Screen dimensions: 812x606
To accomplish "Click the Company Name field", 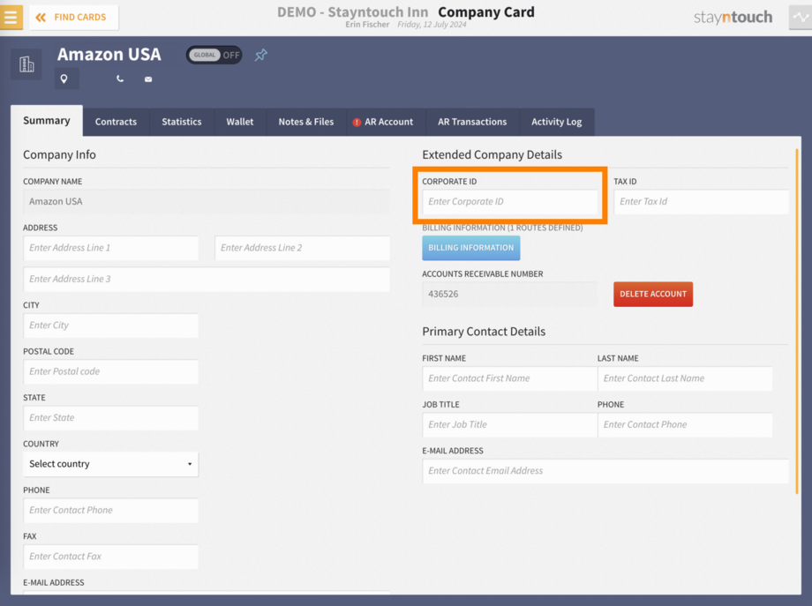I will 207,202.
